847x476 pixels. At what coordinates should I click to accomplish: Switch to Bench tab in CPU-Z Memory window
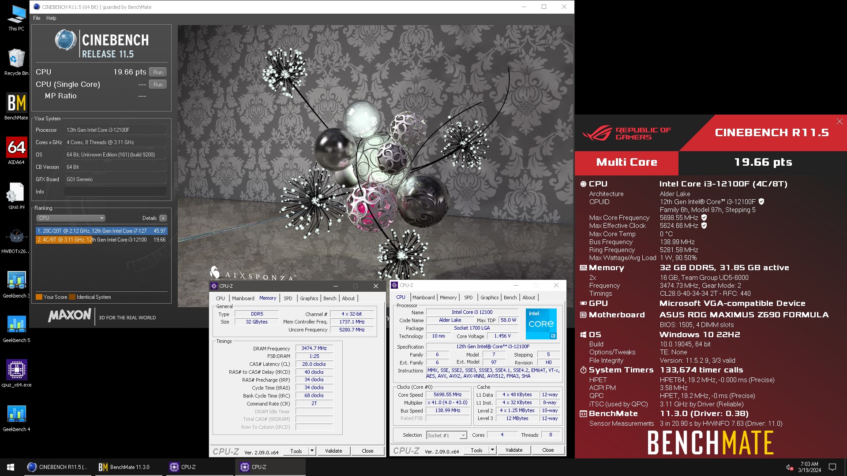(x=330, y=298)
